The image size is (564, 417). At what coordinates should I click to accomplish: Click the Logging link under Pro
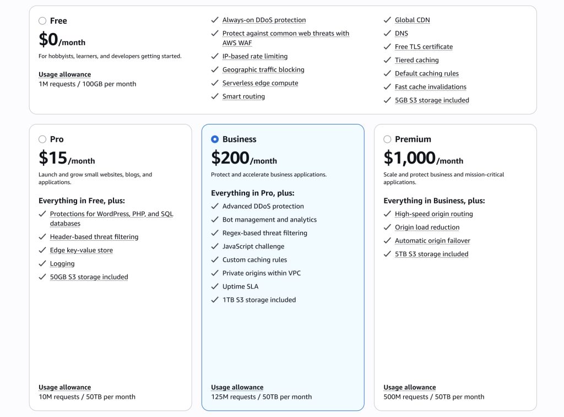(62, 263)
